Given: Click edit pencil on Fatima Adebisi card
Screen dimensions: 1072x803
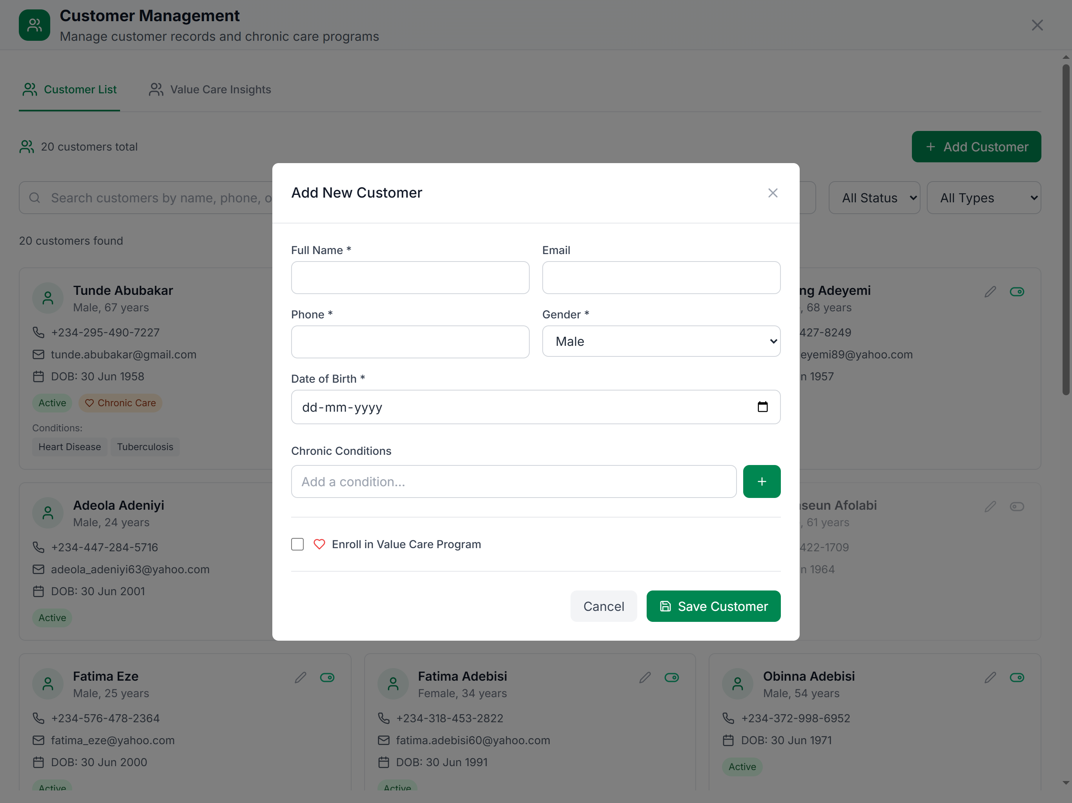Looking at the screenshot, I should coord(645,677).
